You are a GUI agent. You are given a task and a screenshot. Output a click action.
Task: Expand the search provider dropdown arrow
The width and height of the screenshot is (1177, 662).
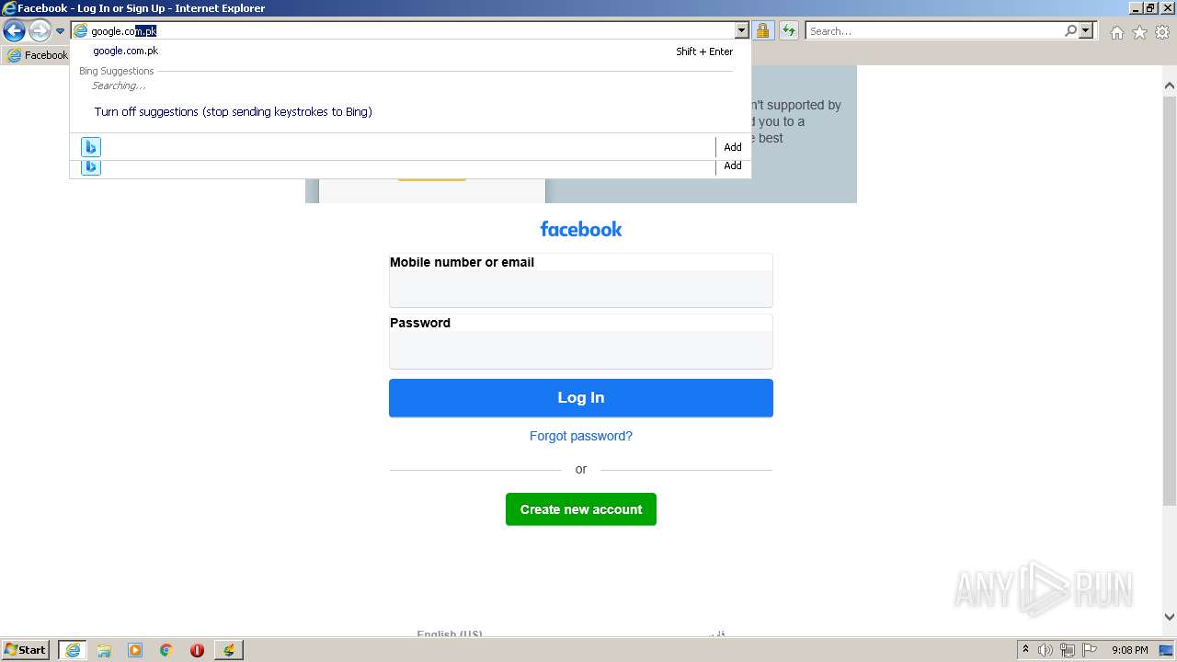point(1086,31)
